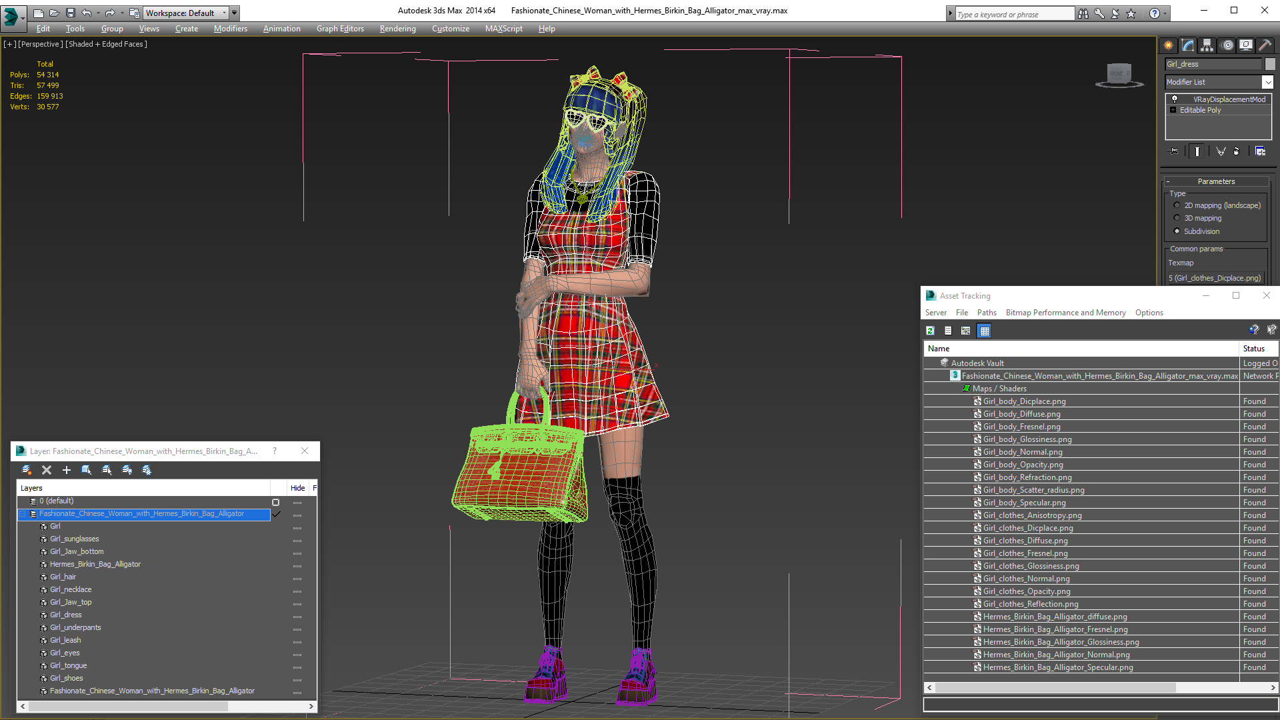Toggle VRayDisplacementMod lightbulb on/off
Screen dimensions: 1280x720
pos(1175,99)
